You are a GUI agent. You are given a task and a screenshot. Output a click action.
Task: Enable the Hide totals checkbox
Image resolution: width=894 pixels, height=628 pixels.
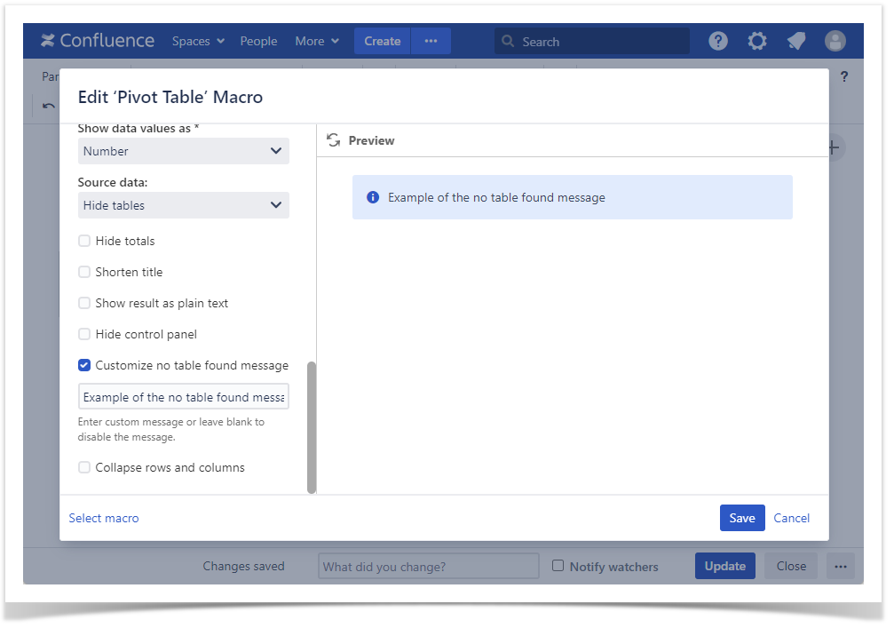(84, 241)
